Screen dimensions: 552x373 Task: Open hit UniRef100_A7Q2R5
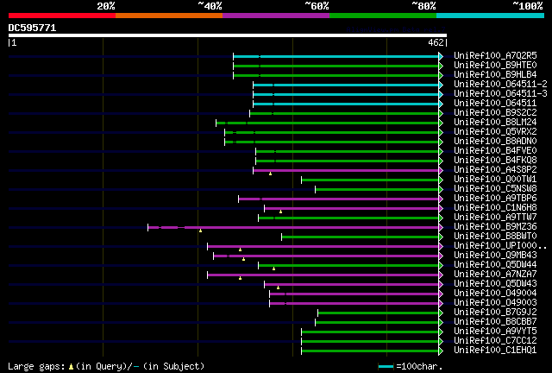(x=495, y=56)
